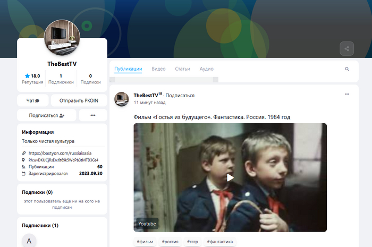Switch to the Статьи tab
Screen dimensions: 372x247
[182, 69]
